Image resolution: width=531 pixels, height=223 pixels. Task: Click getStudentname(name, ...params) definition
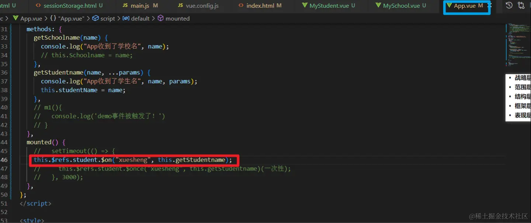(x=92, y=72)
